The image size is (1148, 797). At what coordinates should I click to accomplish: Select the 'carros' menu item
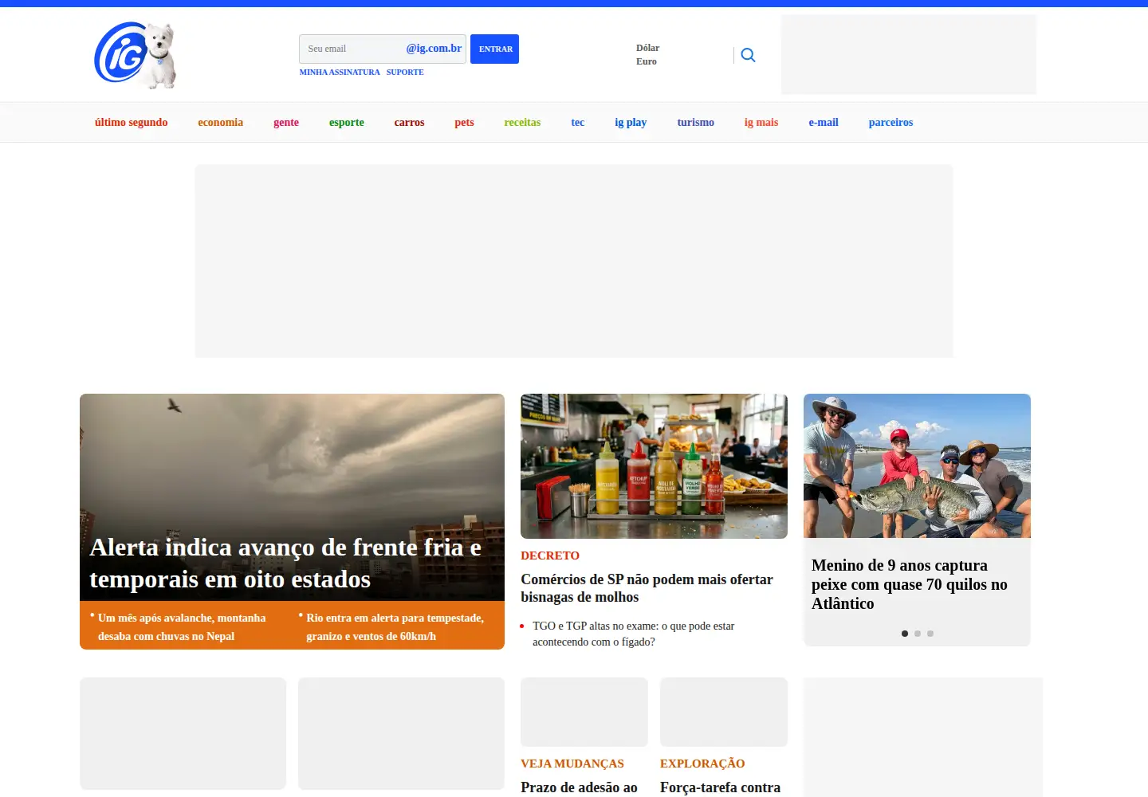point(409,122)
